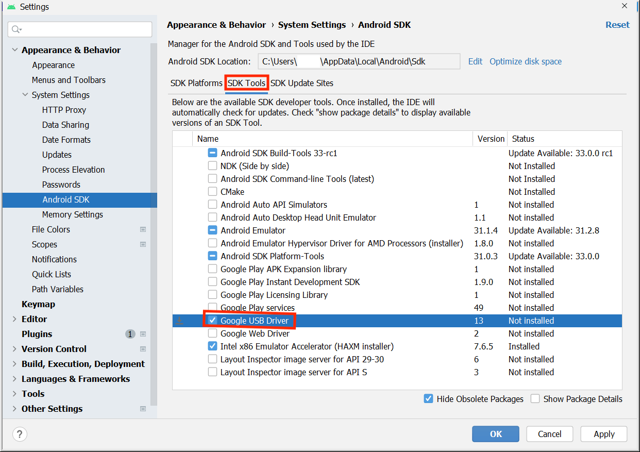Click the download icon beside Google USB Driver
640x452 pixels.
pos(179,321)
